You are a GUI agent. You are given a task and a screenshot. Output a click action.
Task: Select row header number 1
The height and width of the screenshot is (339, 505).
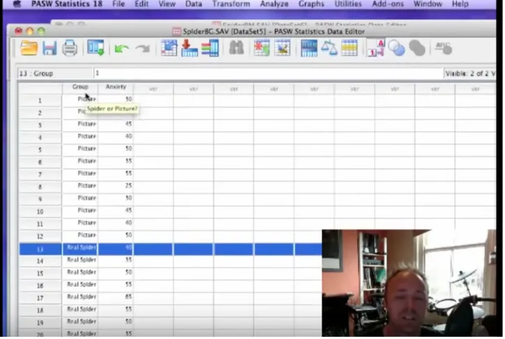tap(40, 100)
